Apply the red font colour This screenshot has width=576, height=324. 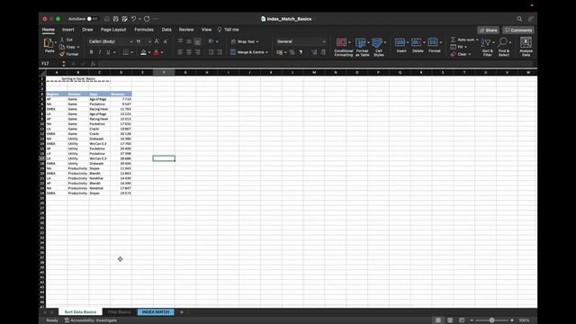coord(157,52)
